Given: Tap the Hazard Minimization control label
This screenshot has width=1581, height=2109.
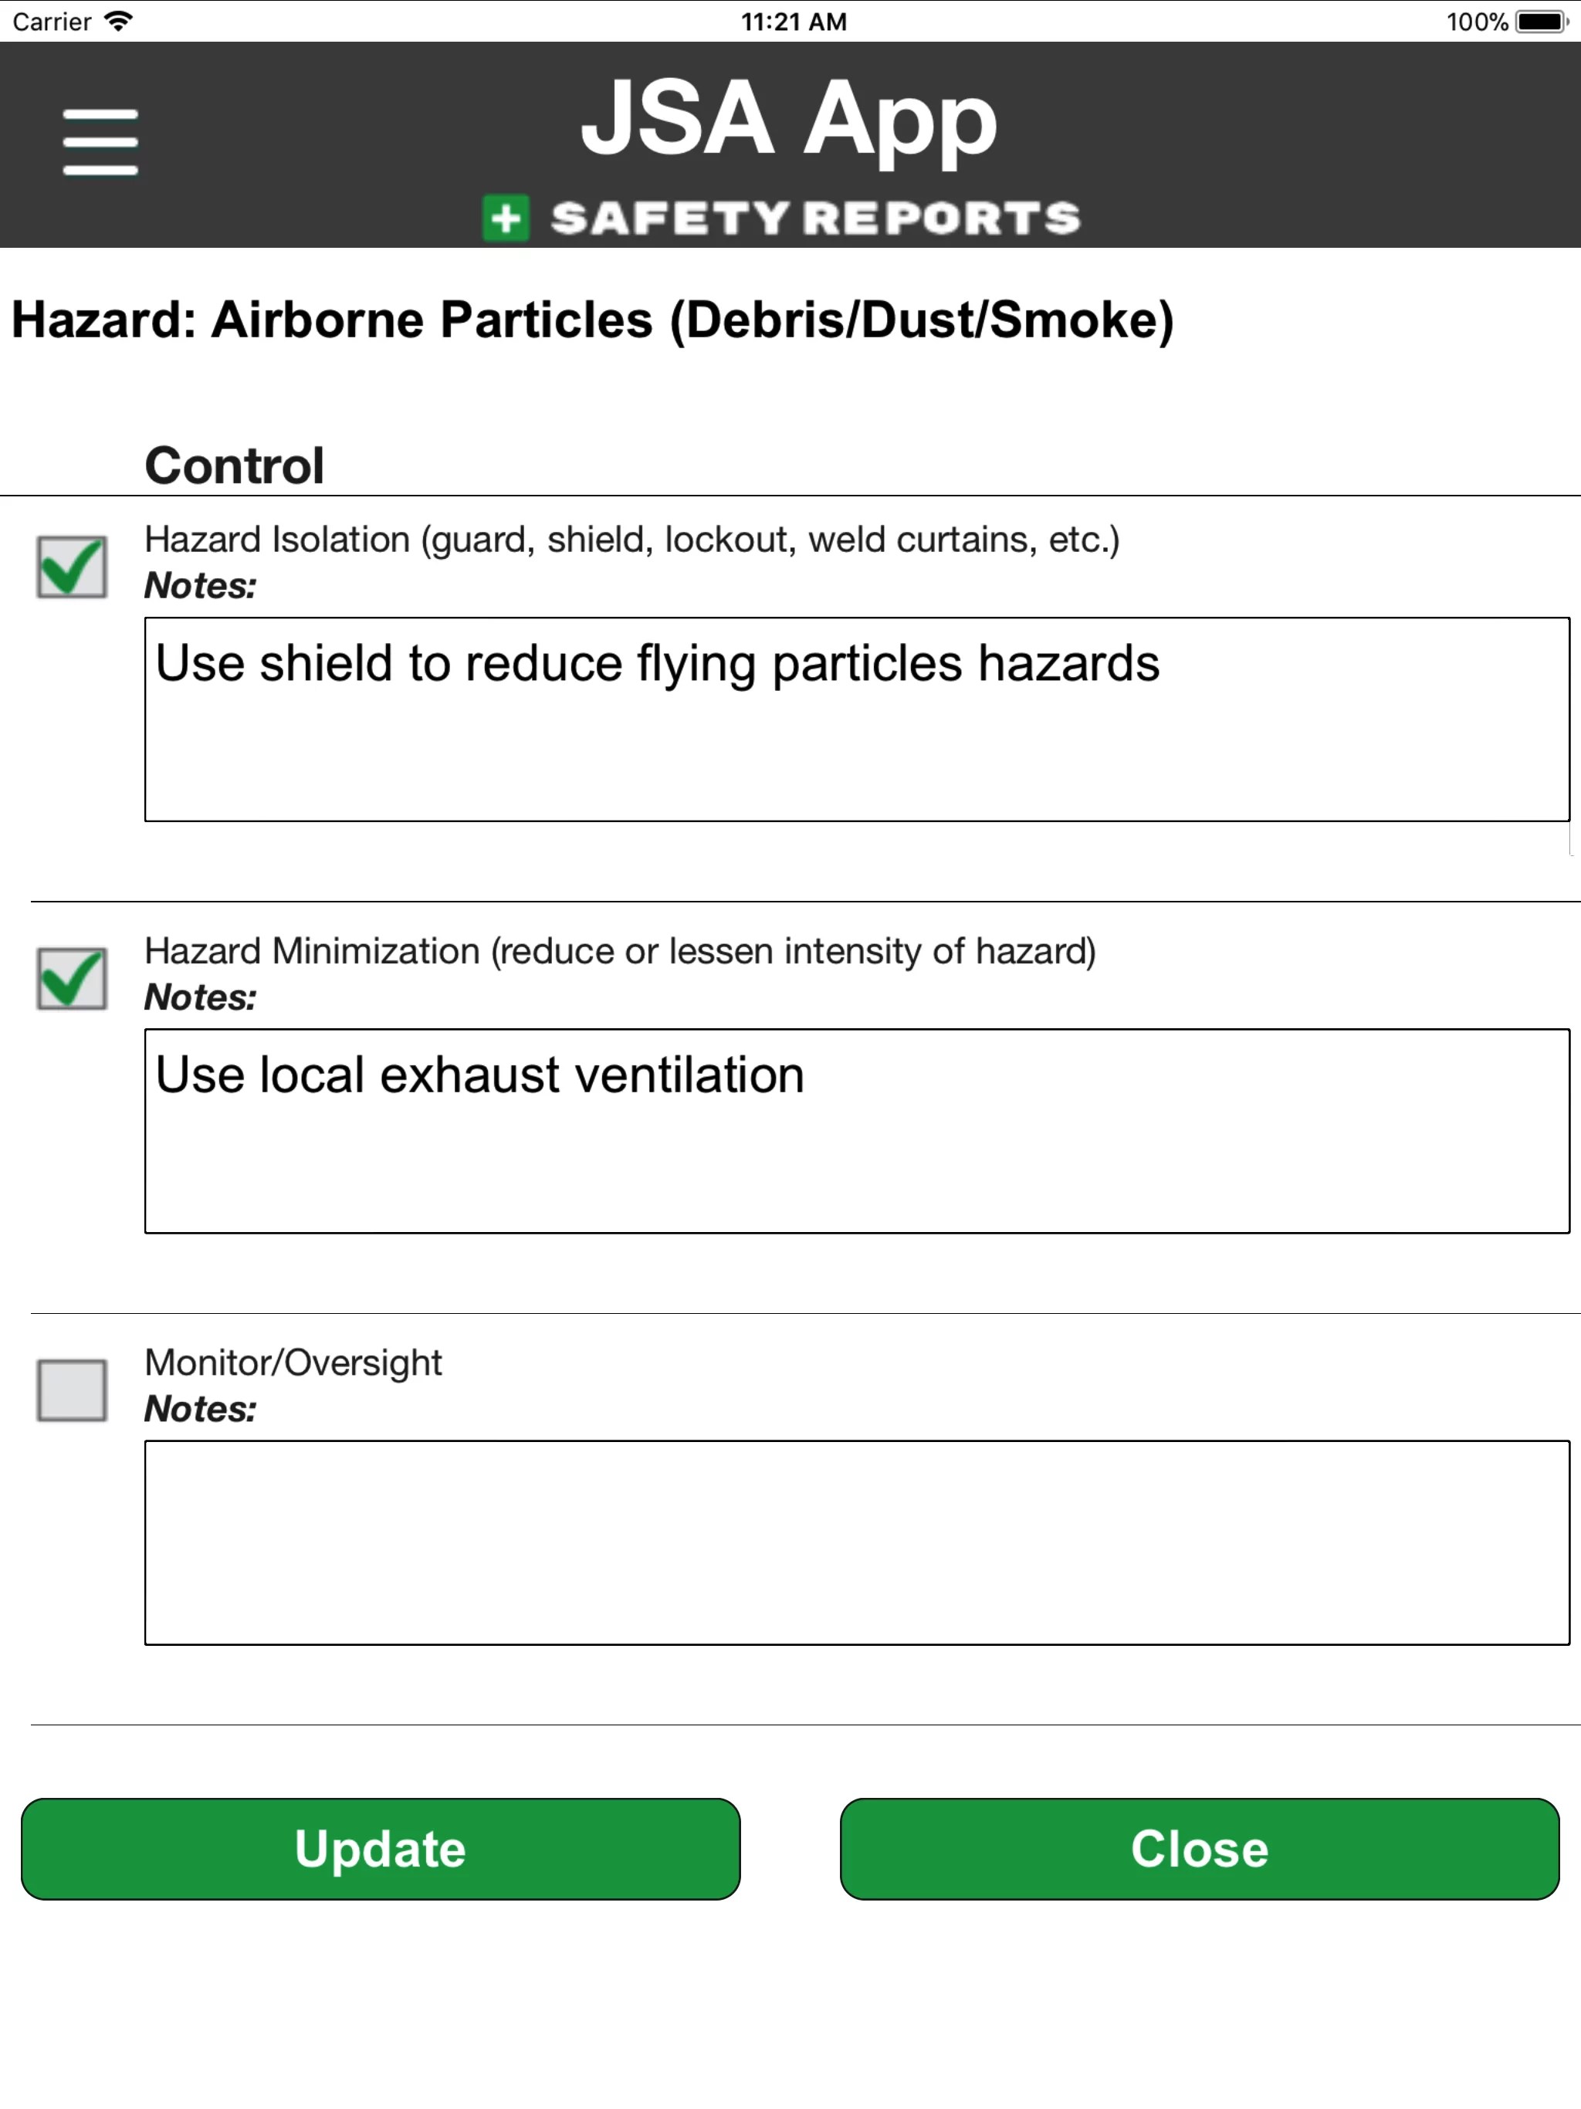Looking at the screenshot, I should [x=620, y=952].
